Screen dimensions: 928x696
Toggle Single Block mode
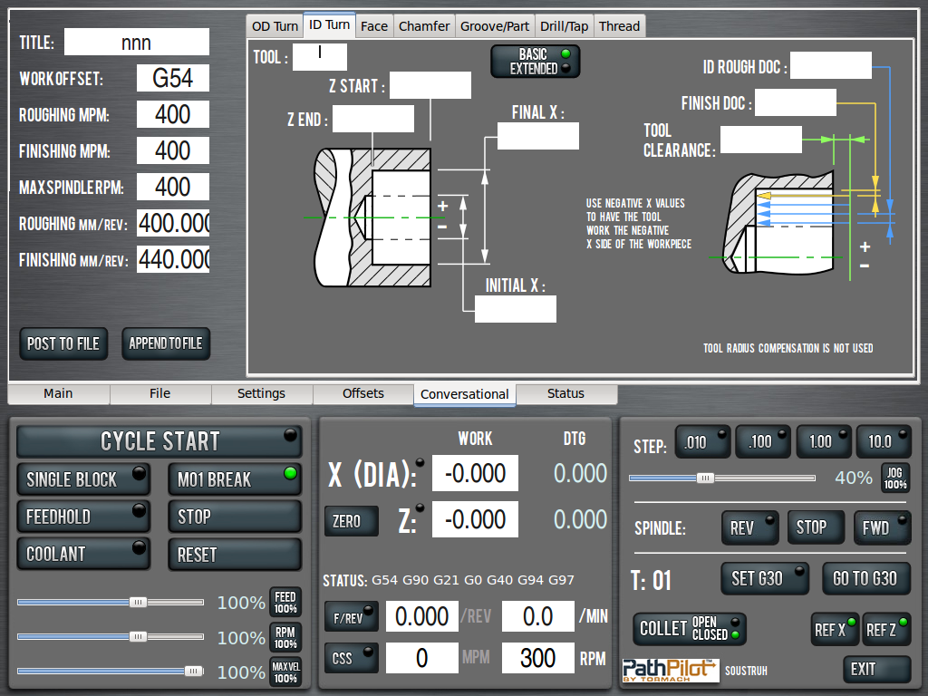click(83, 479)
